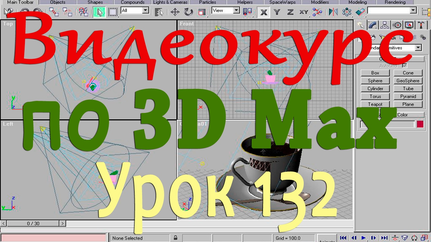Click the red object color swatch
Image resolution: width=431 pixels, height=242 pixels.
pos(420,124)
